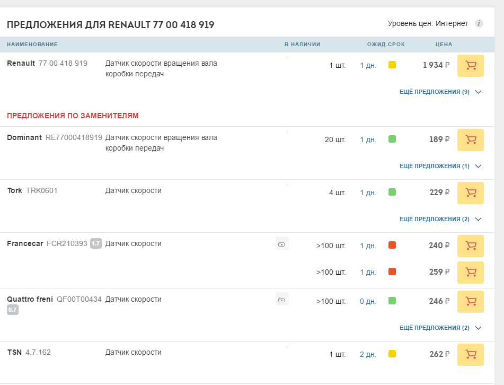The height and width of the screenshot is (385, 504).
Task: Open photo icon for Quattro freni
Action: (x=282, y=300)
